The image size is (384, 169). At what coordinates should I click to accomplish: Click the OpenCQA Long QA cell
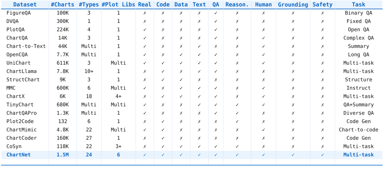tap(359, 55)
